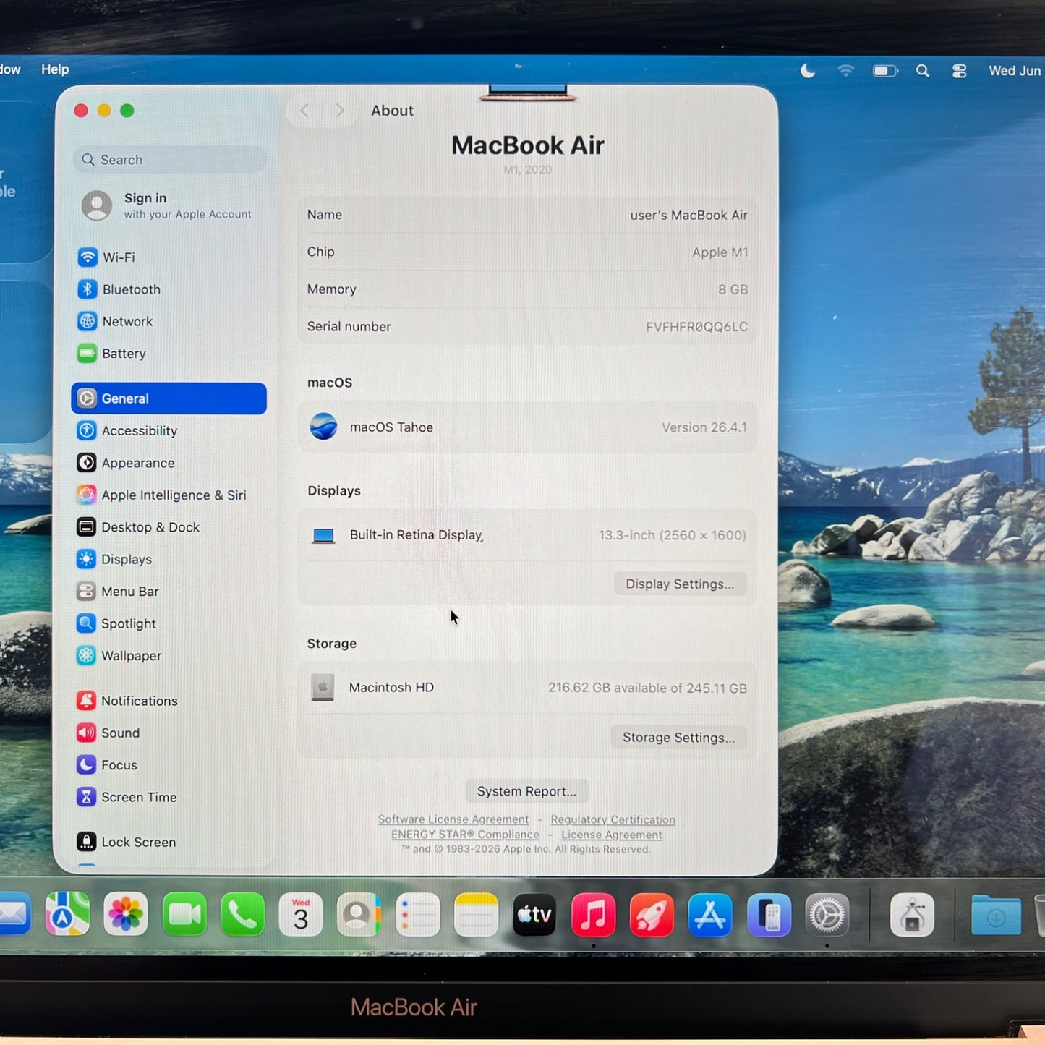The width and height of the screenshot is (1045, 1045).
Task: Open the Downloads folder in the Dock
Action: pyautogui.click(x=996, y=914)
